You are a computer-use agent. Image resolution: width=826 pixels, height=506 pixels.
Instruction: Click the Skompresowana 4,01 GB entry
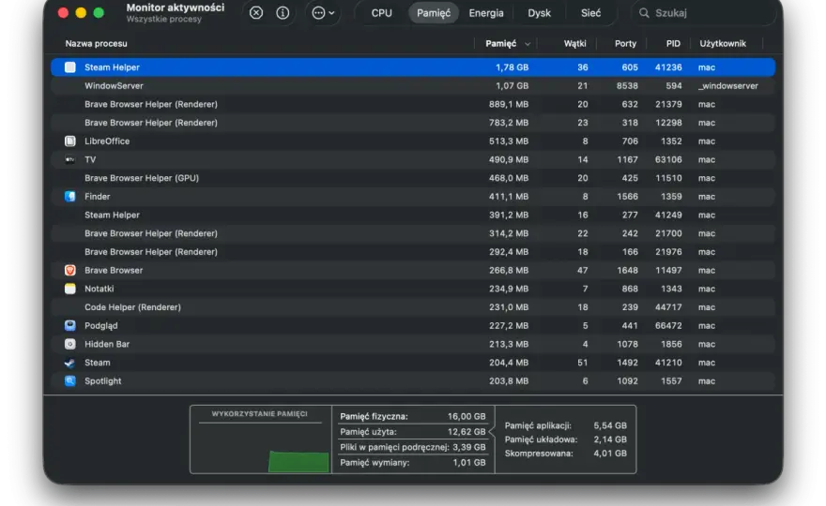point(565,453)
